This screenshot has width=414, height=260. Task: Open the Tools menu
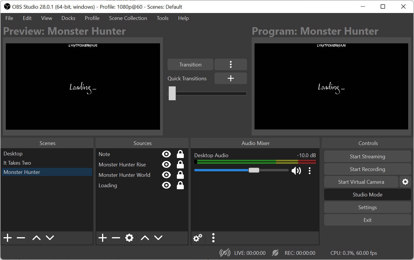(x=162, y=18)
